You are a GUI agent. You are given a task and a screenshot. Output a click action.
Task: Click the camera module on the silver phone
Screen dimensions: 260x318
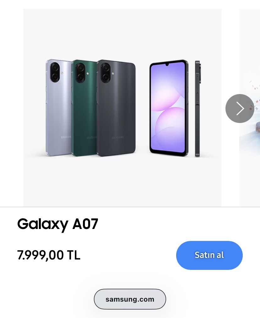tap(55, 72)
